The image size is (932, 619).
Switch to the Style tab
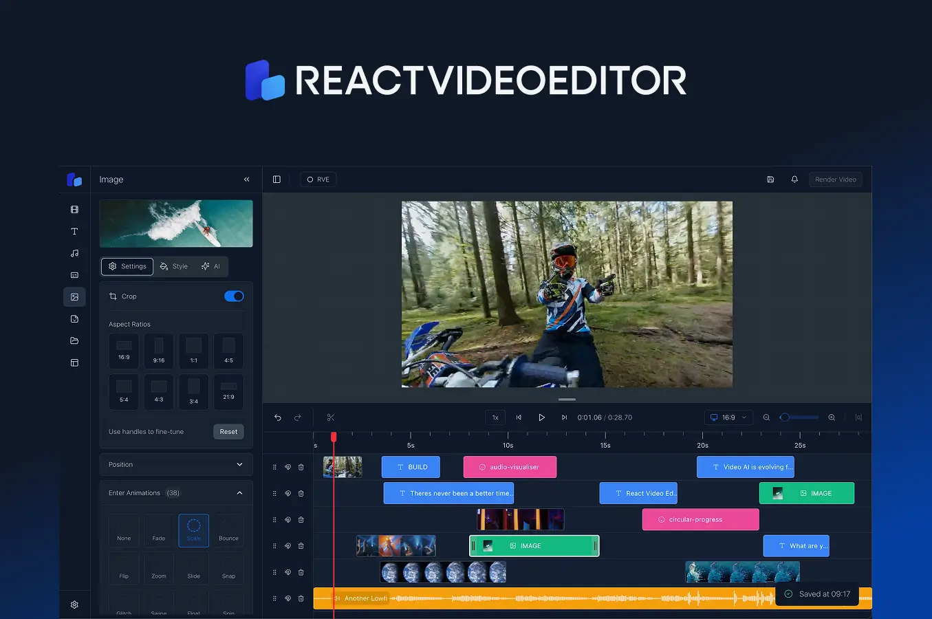tap(173, 266)
